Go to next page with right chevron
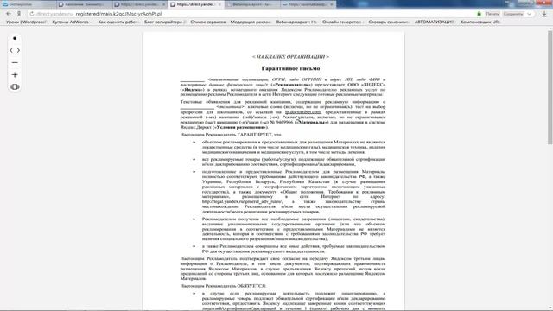553x311 pixels. point(18,50)
